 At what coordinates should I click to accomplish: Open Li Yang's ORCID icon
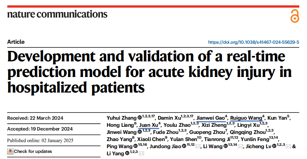point(127,153)
